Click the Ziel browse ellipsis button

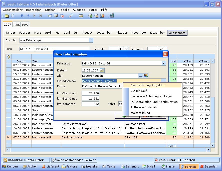[x=140, y=75]
